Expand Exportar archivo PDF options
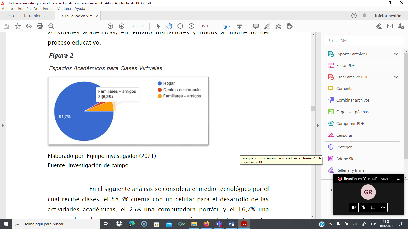The width and height of the screenshot is (408, 229). coord(396,54)
